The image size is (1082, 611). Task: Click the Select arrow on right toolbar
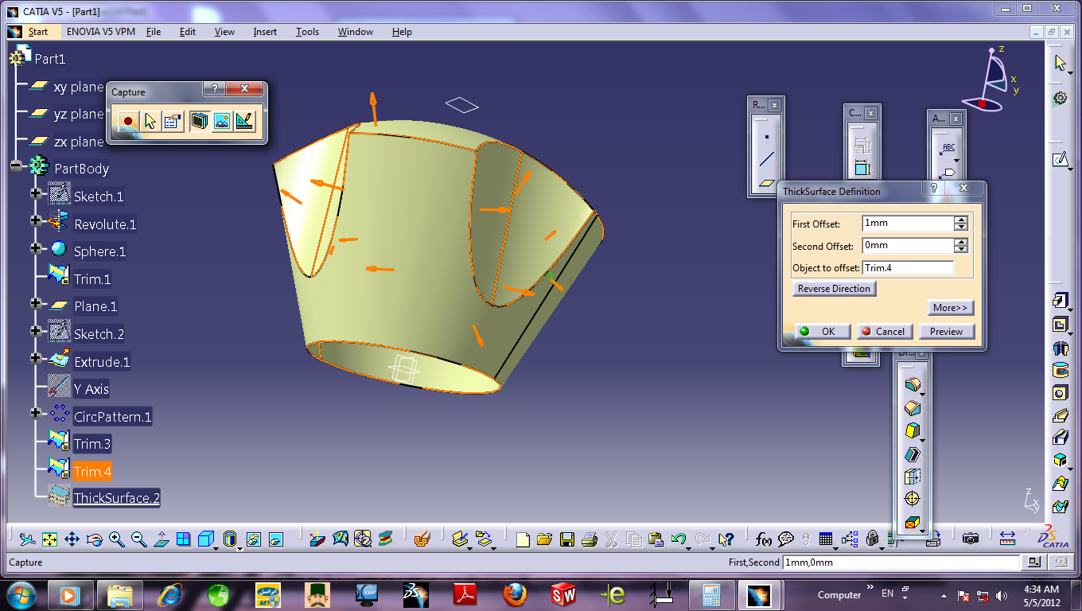coord(1060,63)
